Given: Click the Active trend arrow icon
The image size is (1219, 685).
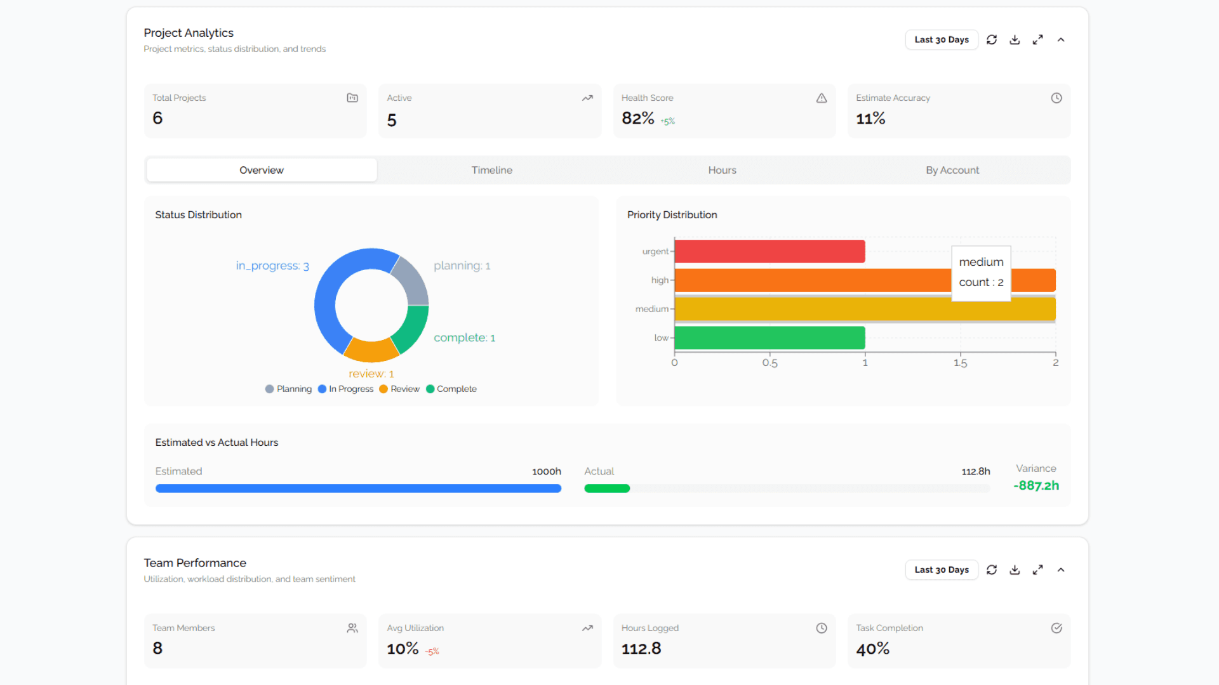Looking at the screenshot, I should (587, 98).
